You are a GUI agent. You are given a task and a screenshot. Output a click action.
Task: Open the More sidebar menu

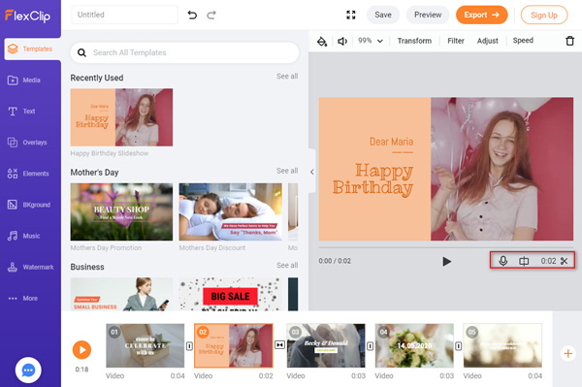[x=23, y=299]
